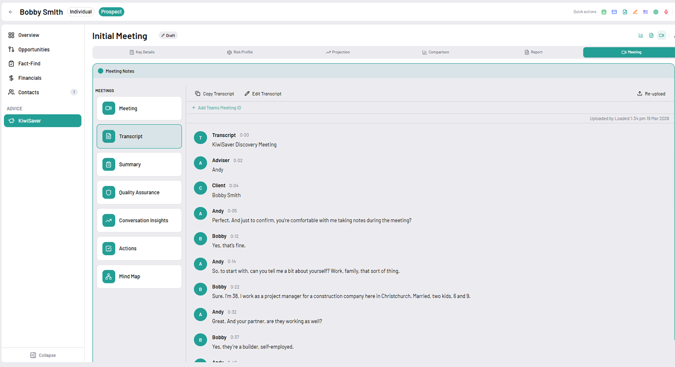
Task: Select KiwiSaver under Advice
Action: click(42, 121)
